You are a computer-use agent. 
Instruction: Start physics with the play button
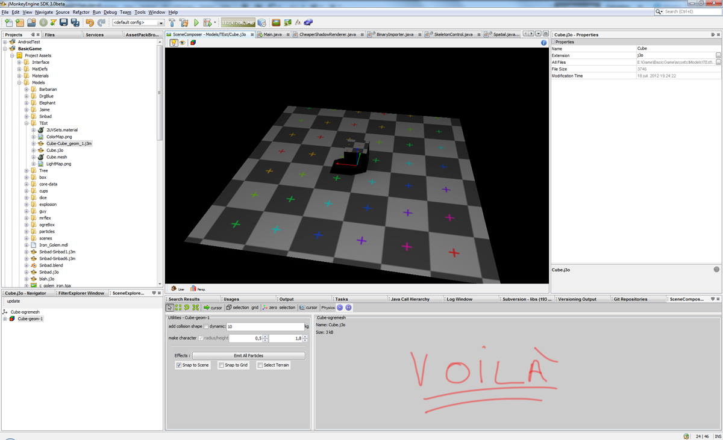coord(340,308)
